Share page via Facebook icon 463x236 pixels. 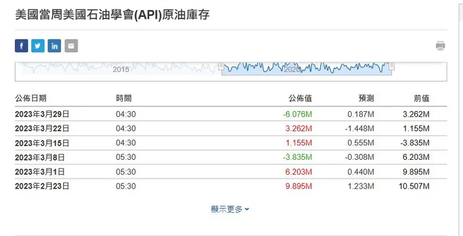(21, 46)
